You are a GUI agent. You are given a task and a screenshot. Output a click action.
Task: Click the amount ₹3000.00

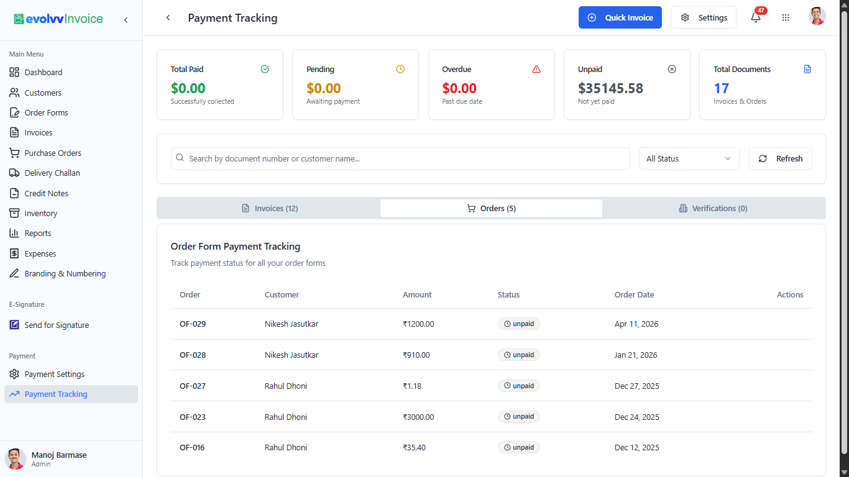click(418, 417)
